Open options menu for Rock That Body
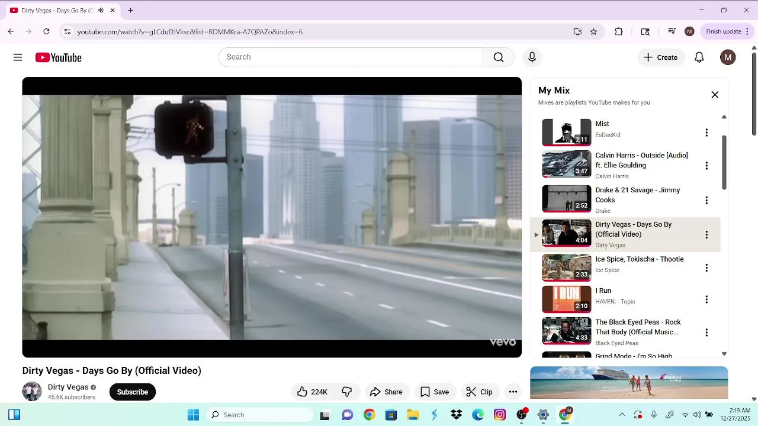 coord(706,333)
